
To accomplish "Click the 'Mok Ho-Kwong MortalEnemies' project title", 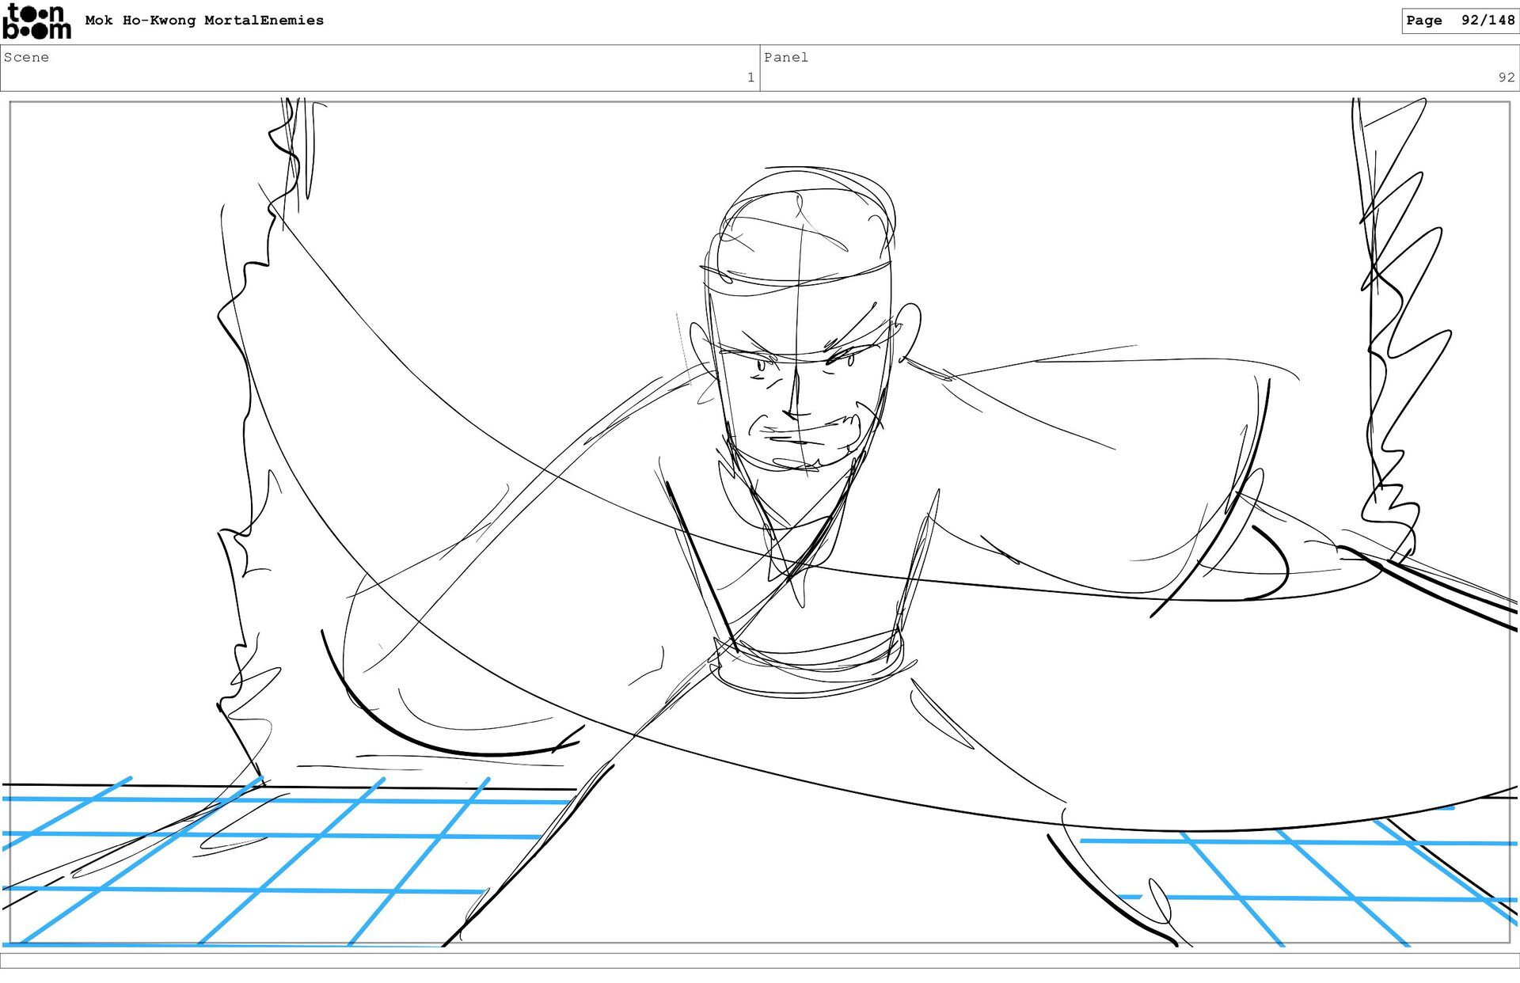I will [x=204, y=21].
